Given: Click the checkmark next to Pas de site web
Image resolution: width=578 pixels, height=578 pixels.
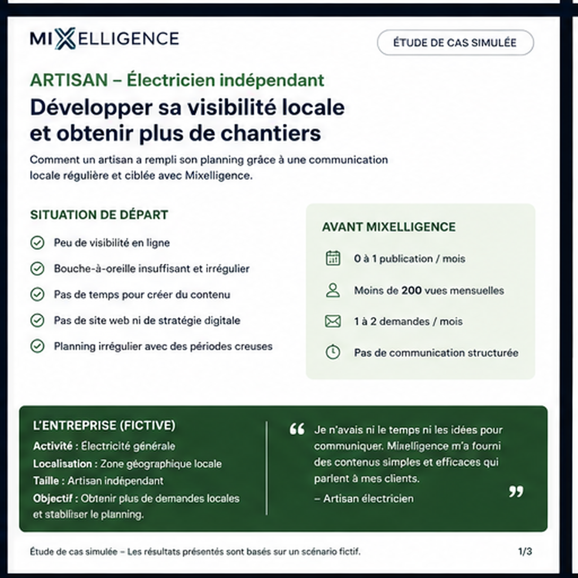Looking at the screenshot, I should pyautogui.click(x=37, y=321).
